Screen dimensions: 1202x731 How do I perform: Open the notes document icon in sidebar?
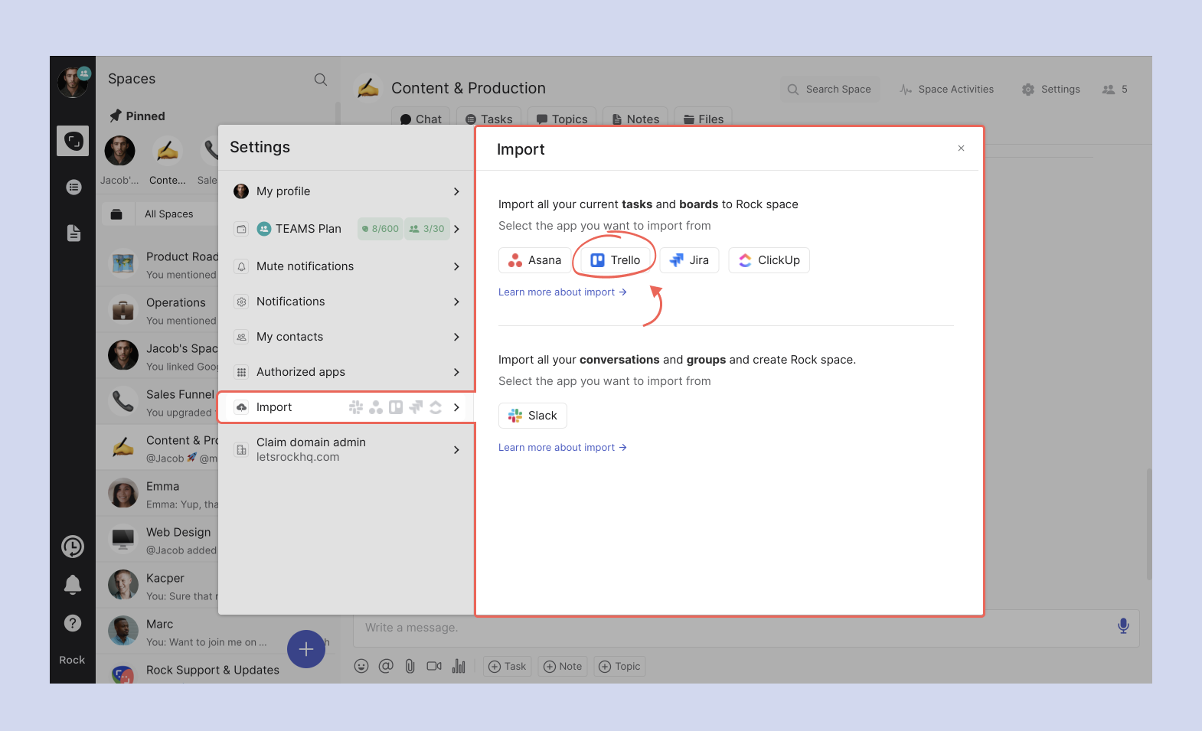[73, 233]
